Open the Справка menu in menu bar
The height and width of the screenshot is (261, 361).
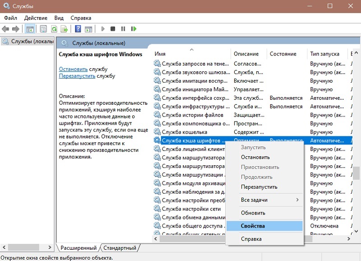point(81,18)
